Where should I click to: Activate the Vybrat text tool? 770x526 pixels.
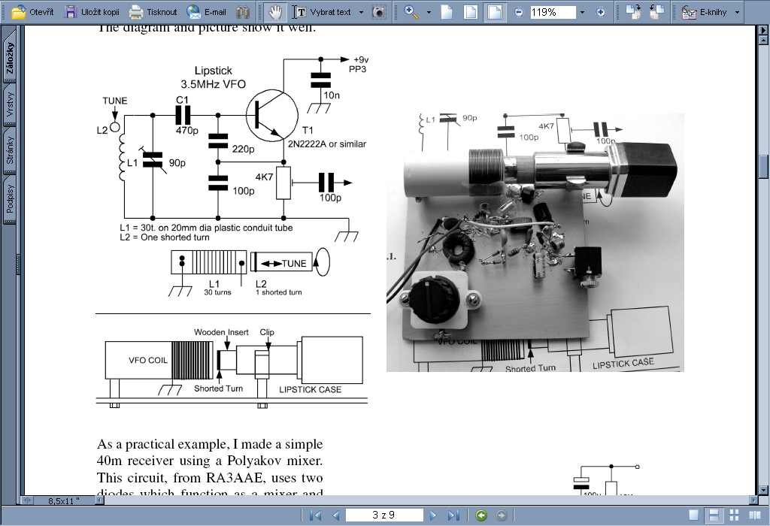click(322, 12)
